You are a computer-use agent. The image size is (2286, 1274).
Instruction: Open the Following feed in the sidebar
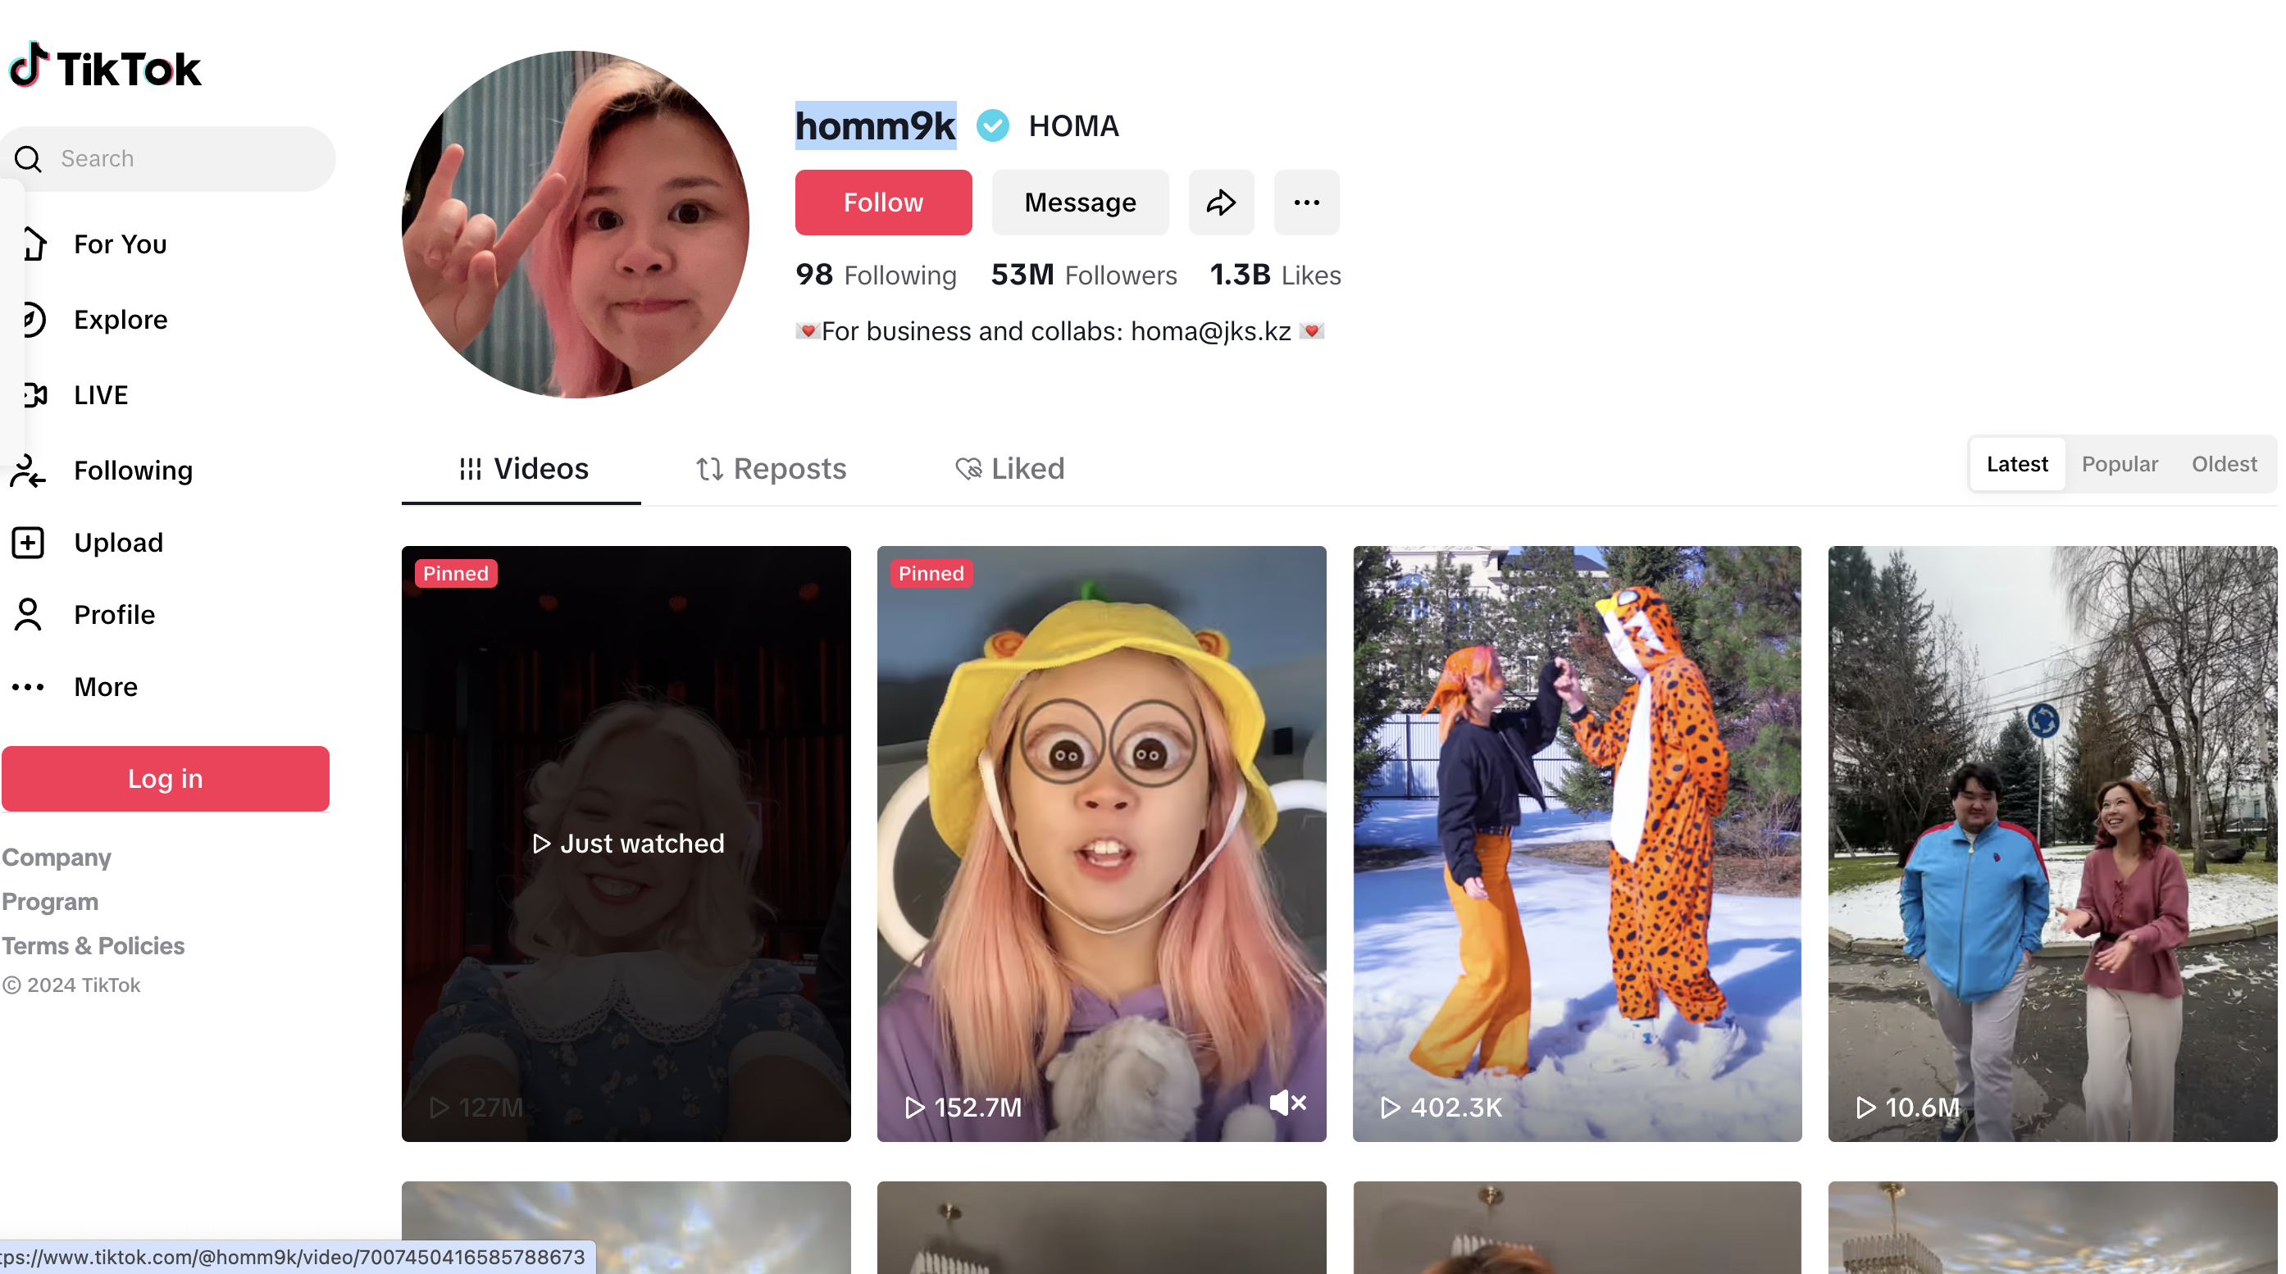pyautogui.click(x=133, y=471)
